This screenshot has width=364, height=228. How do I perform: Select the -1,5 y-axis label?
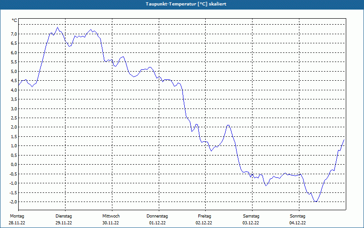(x=13, y=192)
